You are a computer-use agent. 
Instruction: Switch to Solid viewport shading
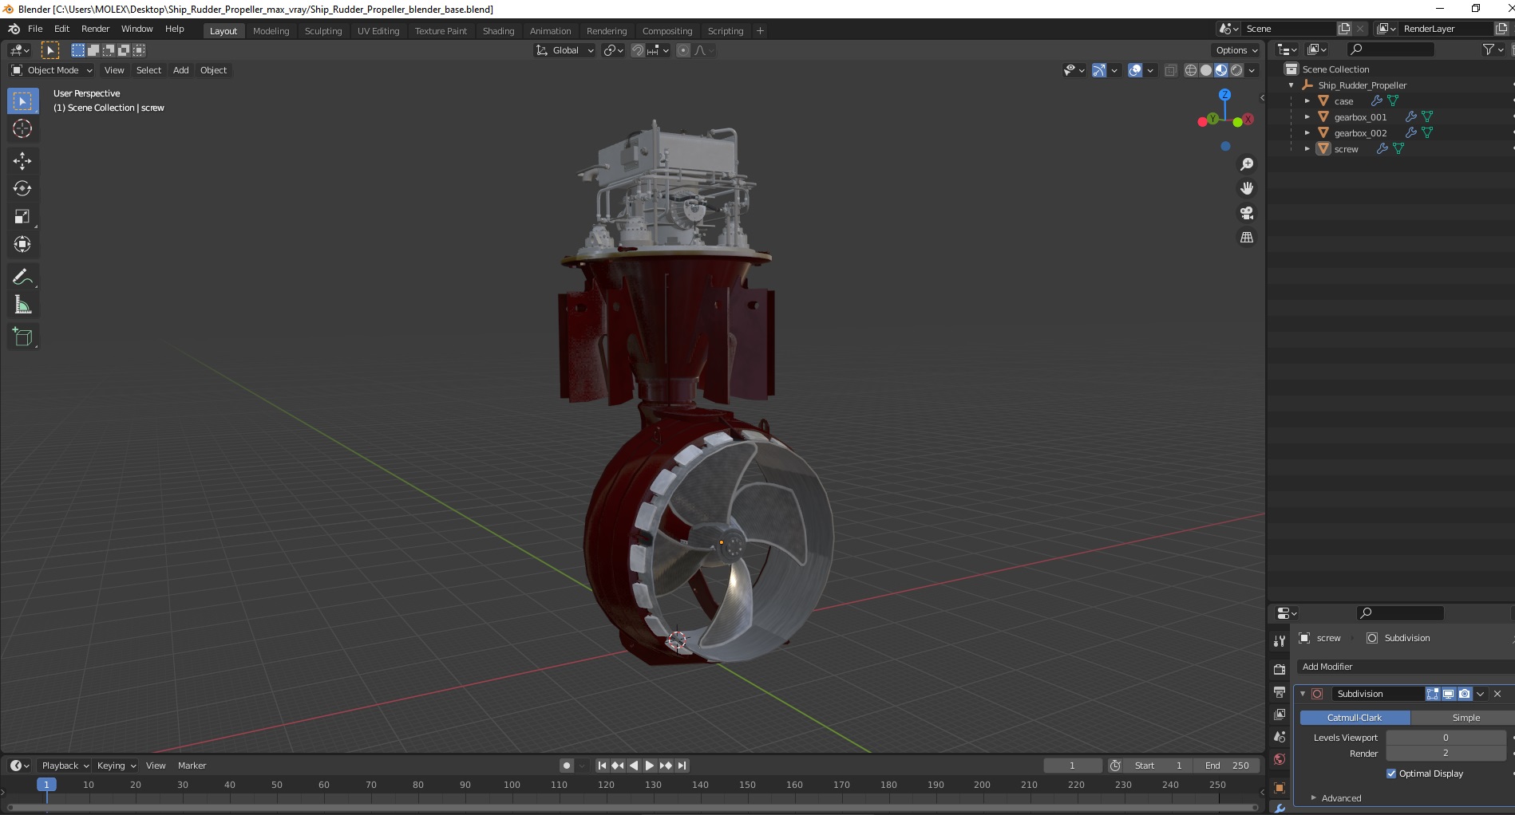[1205, 70]
